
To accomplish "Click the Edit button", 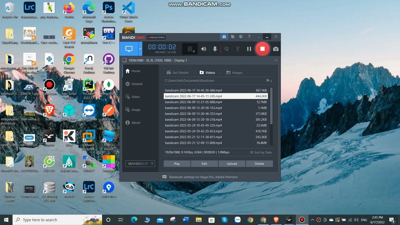I will 204,164.
